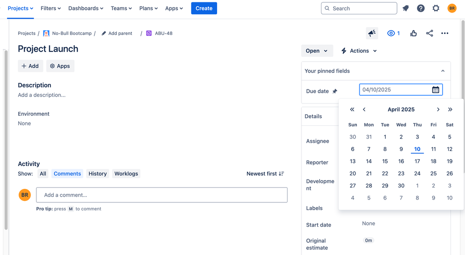465x255 pixels.
Task: Click the share icon
Action: click(x=430, y=33)
